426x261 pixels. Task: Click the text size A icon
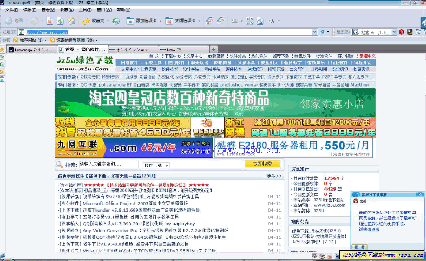point(272,21)
